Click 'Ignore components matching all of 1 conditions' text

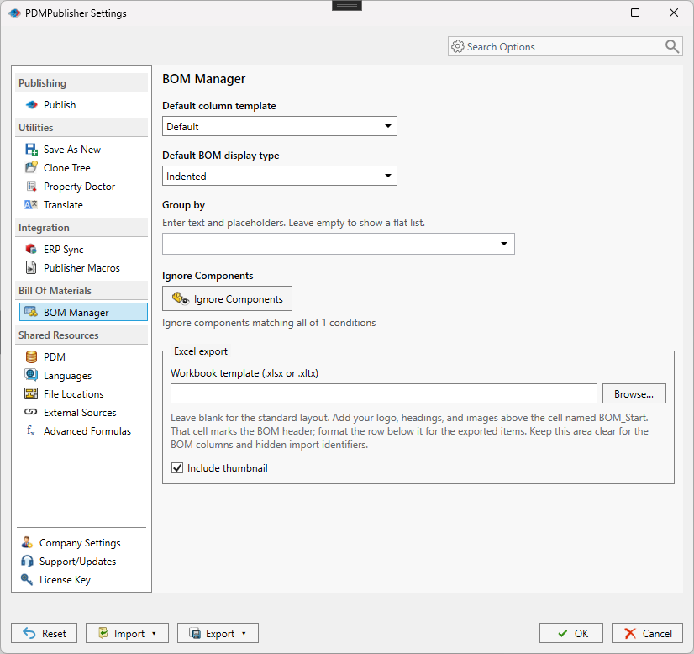click(269, 322)
